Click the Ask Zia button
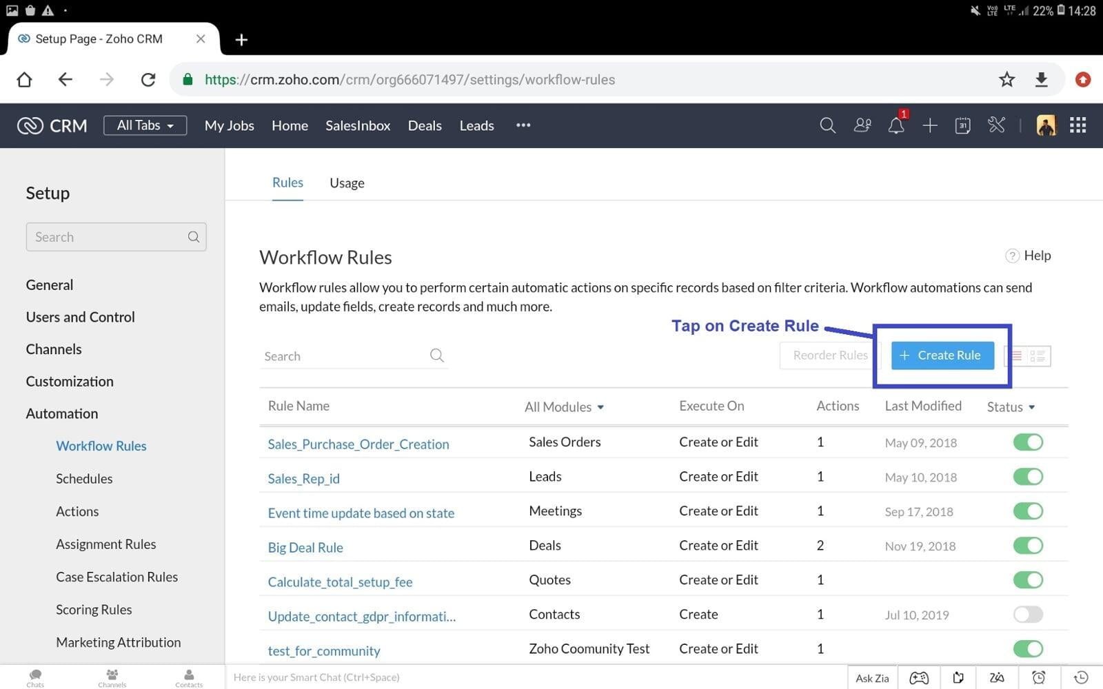 [872, 678]
